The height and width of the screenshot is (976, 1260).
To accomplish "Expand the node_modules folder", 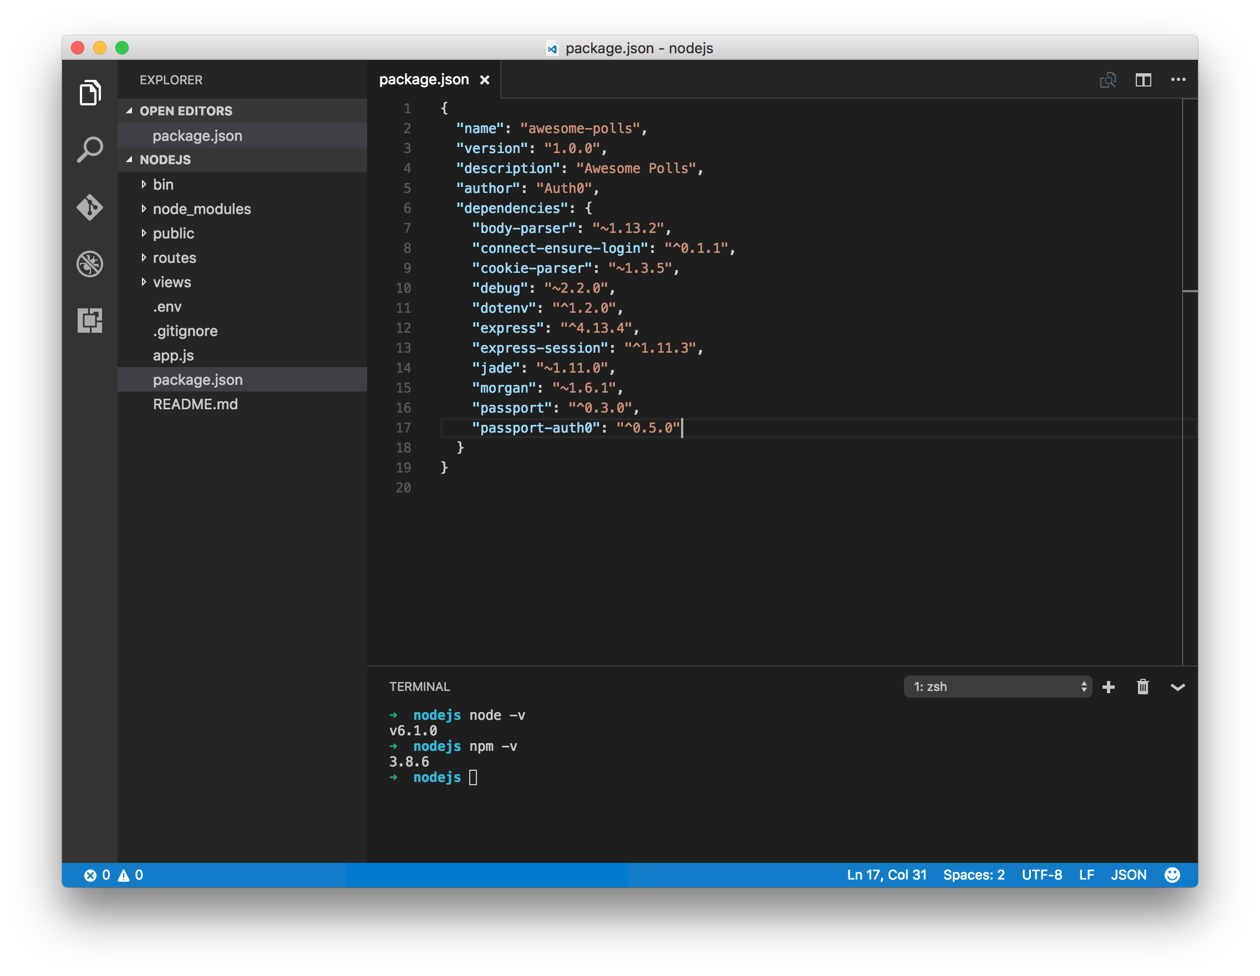I will (201, 209).
